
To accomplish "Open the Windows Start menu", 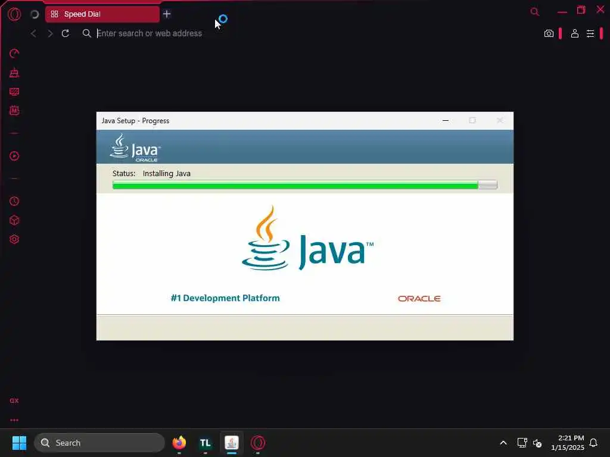I will pyautogui.click(x=19, y=443).
